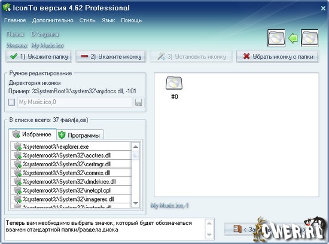Viewport: 329px width, 244px height.
Task: Click the green arrow between folder previews
Action: click(293, 38)
